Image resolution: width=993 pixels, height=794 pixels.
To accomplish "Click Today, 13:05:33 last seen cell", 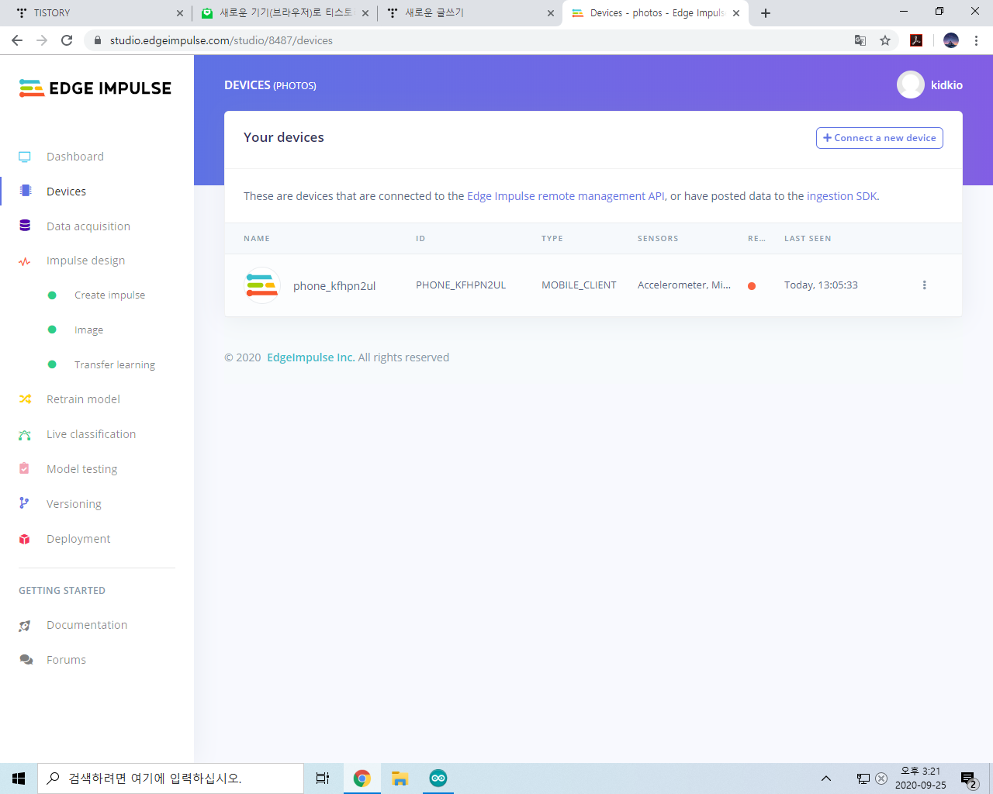I will pos(821,285).
